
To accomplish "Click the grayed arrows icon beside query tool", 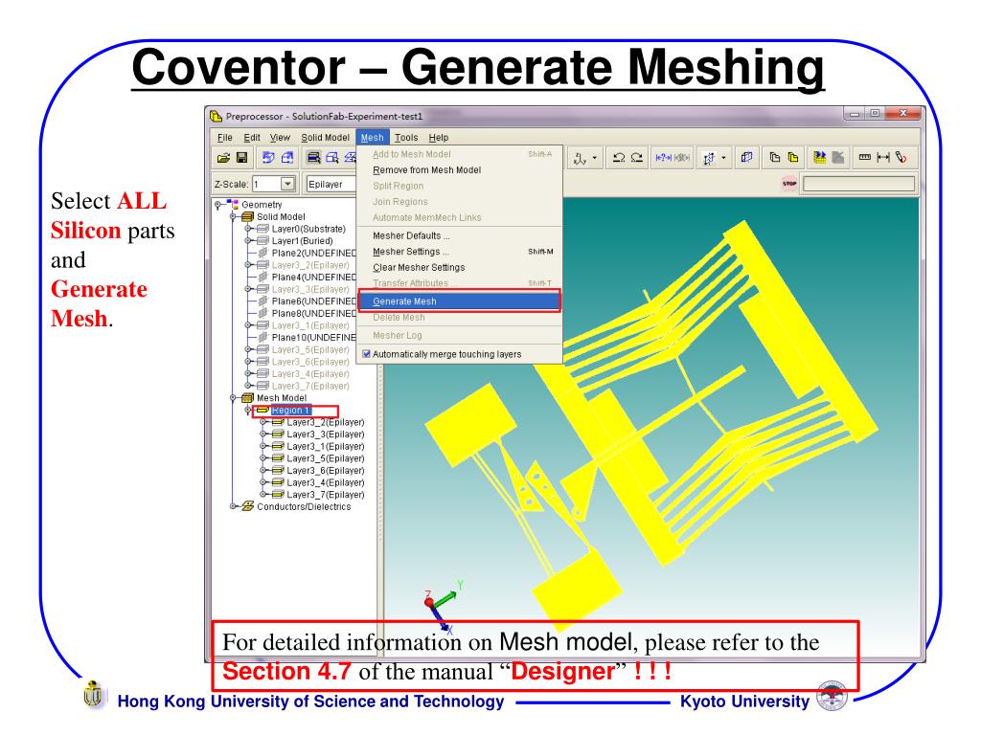I will pyautogui.click(x=682, y=158).
